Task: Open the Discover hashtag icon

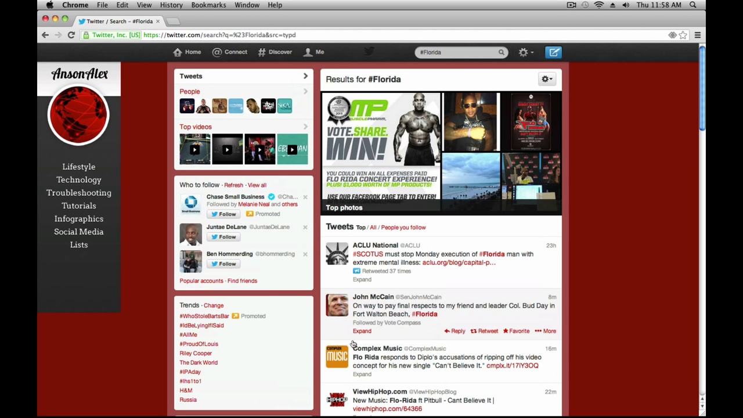Action: click(x=262, y=52)
